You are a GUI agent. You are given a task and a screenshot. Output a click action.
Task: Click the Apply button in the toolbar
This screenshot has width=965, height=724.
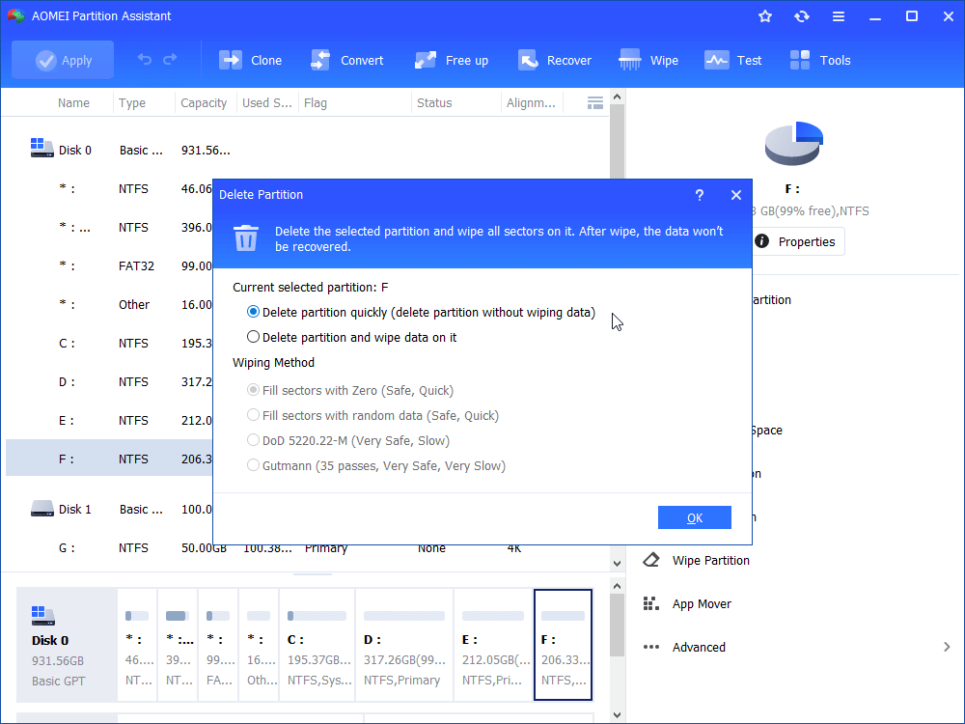[63, 60]
